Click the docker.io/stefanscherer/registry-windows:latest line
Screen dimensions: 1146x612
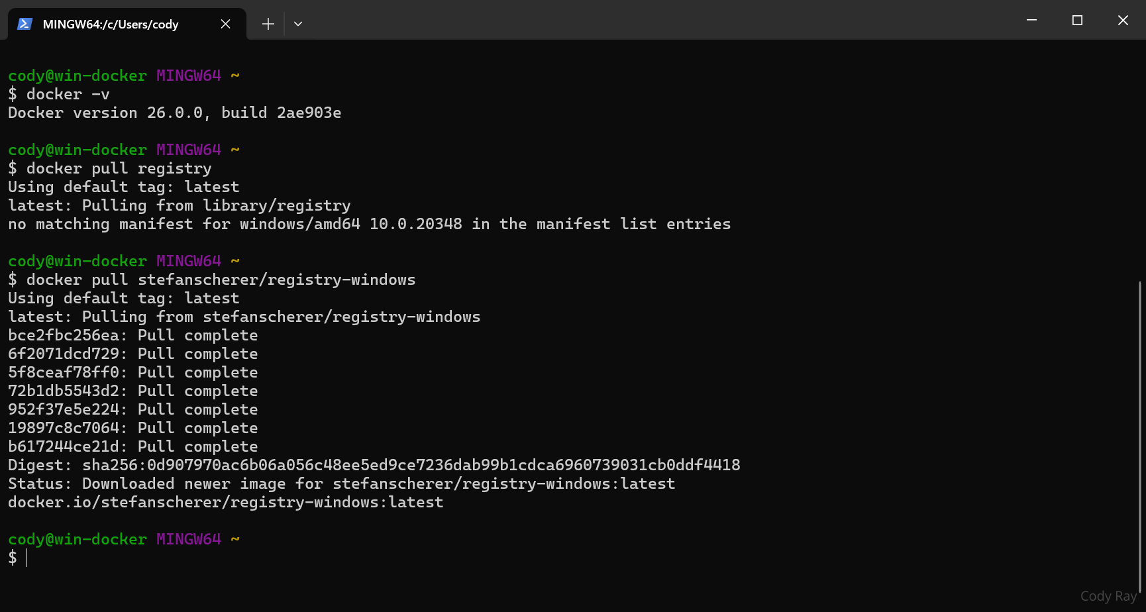225,503
